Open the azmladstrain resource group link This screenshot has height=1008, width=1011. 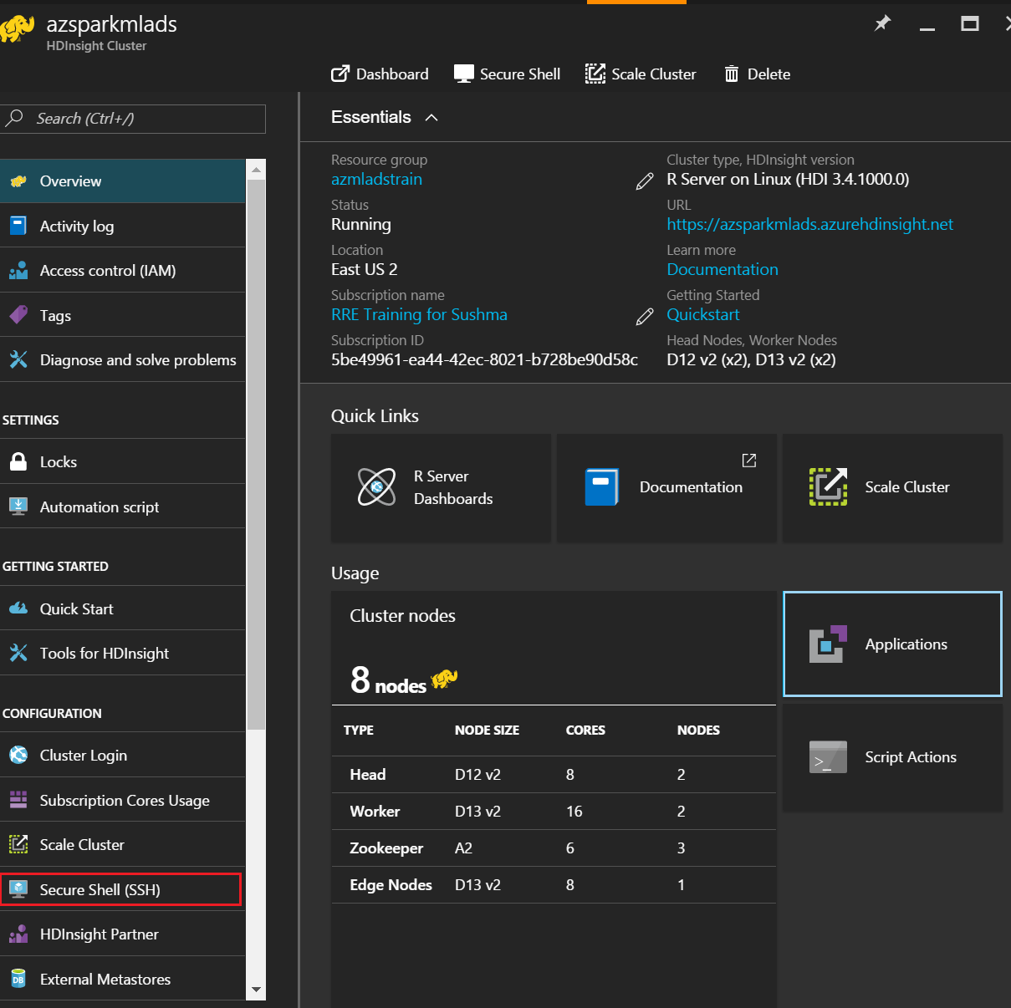click(376, 179)
